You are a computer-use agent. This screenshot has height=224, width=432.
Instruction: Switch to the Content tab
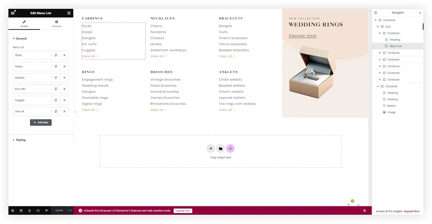[x=24, y=24]
